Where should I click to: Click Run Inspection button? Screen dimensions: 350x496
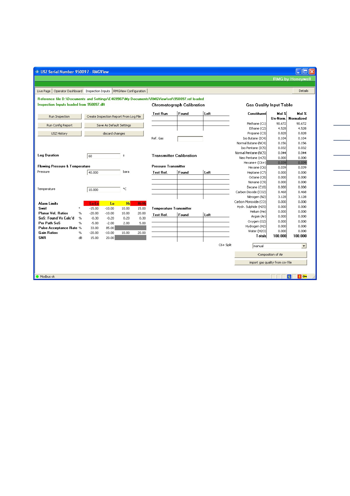59,117
